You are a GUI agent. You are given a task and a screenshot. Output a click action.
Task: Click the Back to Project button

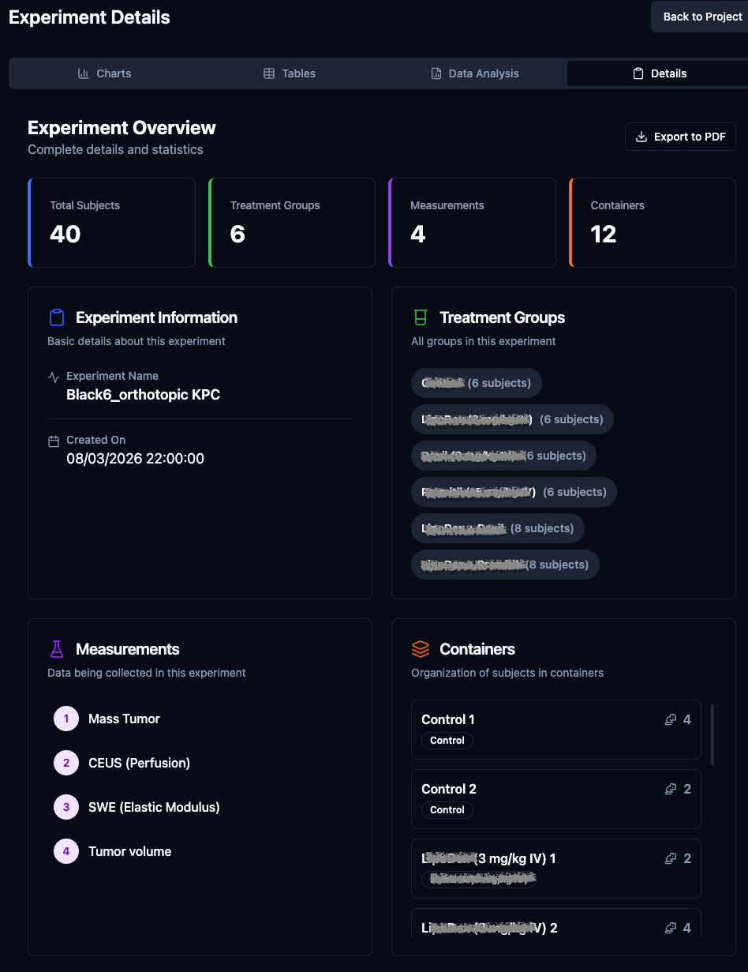[x=699, y=17]
